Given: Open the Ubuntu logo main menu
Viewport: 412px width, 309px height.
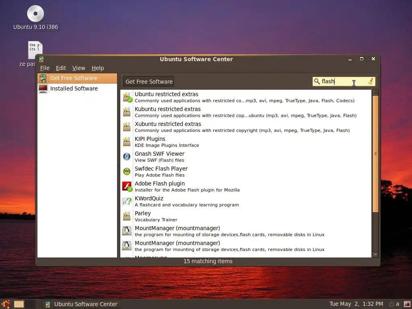Looking at the screenshot, I should 6,304.
